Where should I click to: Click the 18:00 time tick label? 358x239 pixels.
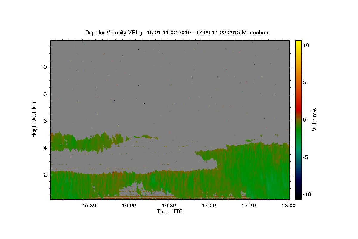(288, 206)
